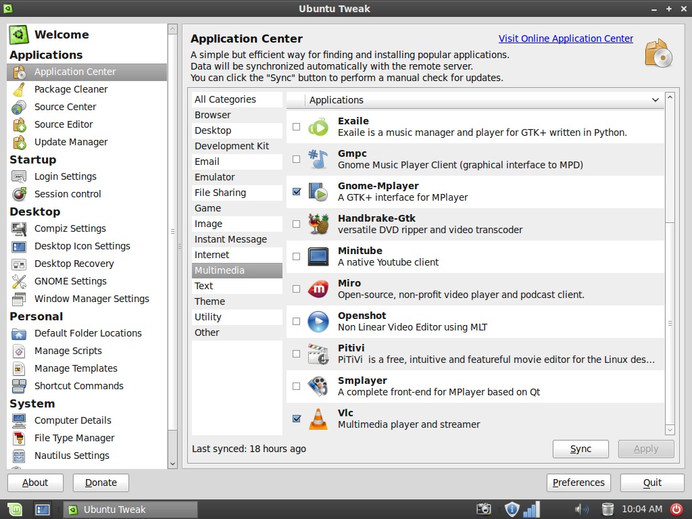This screenshot has height=519, width=692.
Task: Select the Browser category
Action: click(x=237, y=115)
